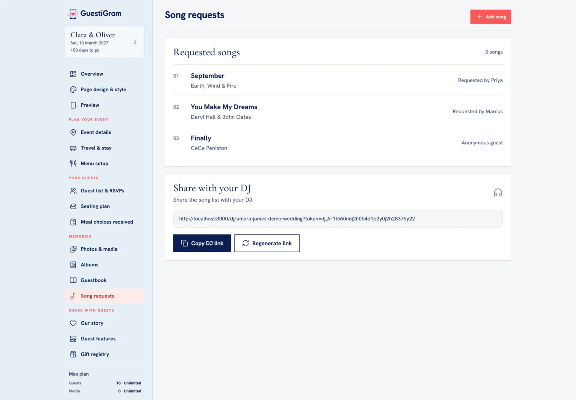Viewport: 576px width, 400px height.
Task: Click the 3 songs count
Action: pyautogui.click(x=494, y=52)
